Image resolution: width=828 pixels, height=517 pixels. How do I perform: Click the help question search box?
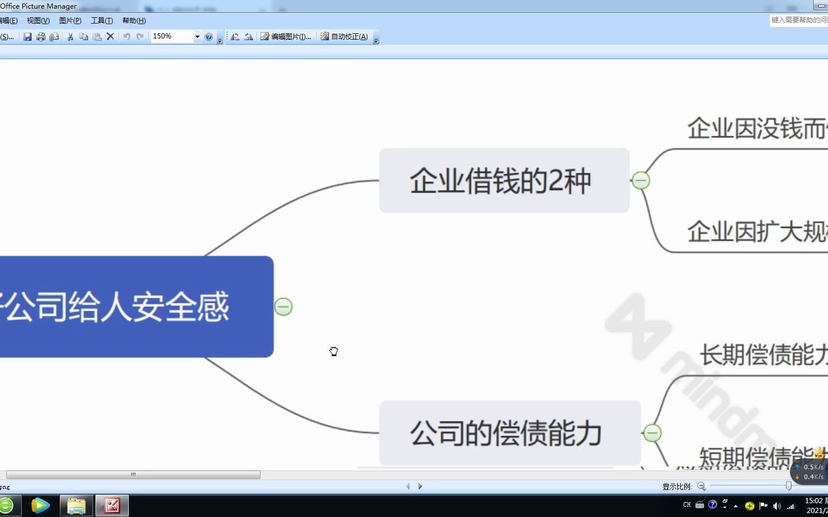pos(799,20)
